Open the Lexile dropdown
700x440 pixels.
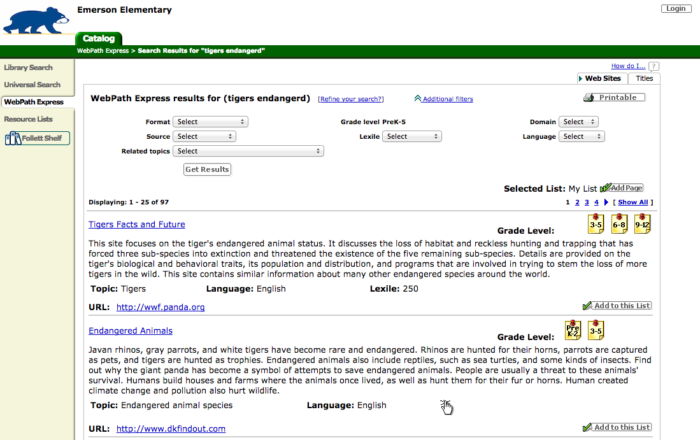point(411,136)
